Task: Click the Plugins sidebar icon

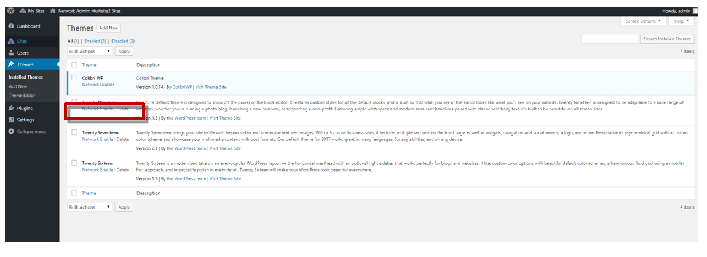Action: coord(11,108)
